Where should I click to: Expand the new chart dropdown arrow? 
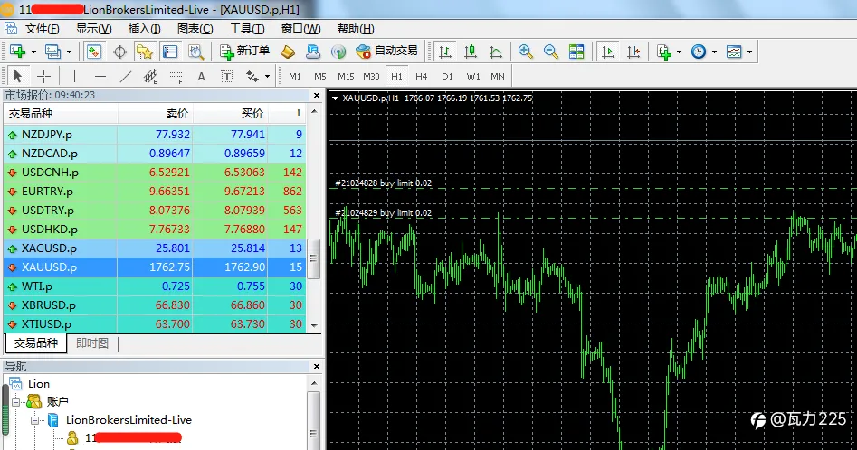33,52
